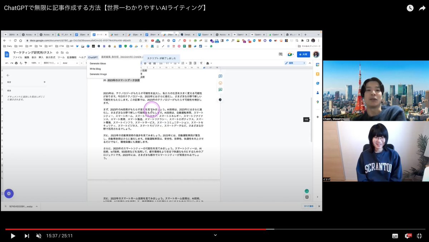Open the ヘルプ menu

point(82,57)
